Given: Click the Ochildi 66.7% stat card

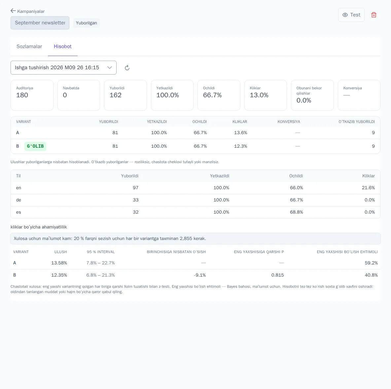Looking at the screenshot, I should 219,95.
